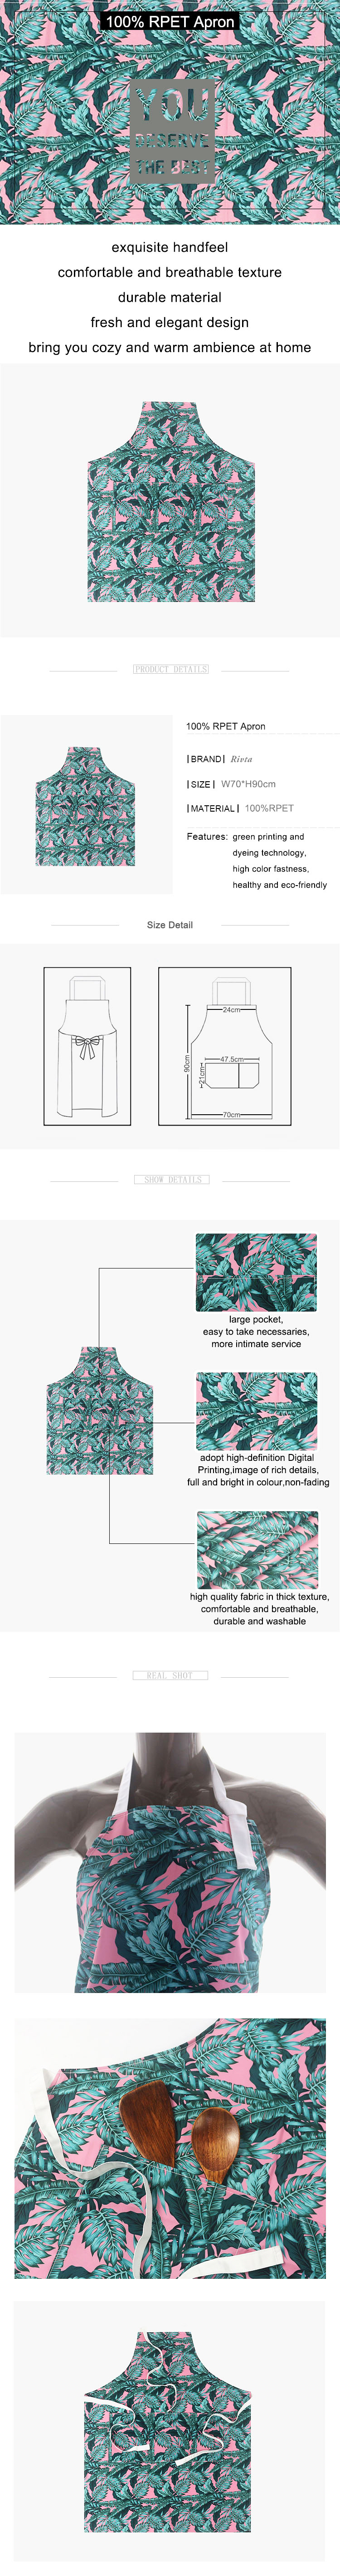Click the 100%RPET material value
The height and width of the screenshot is (2576, 340).
269,808
